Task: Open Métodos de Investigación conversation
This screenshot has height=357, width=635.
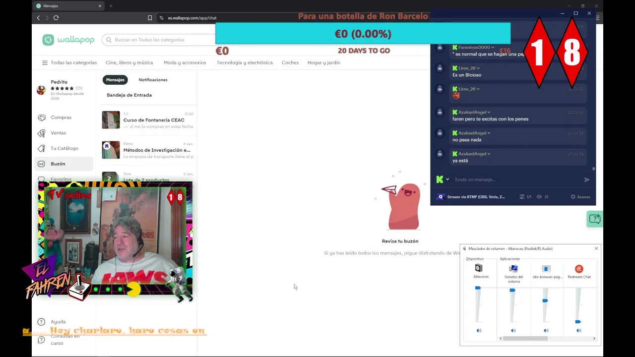Action: pyautogui.click(x=148, y=150)
